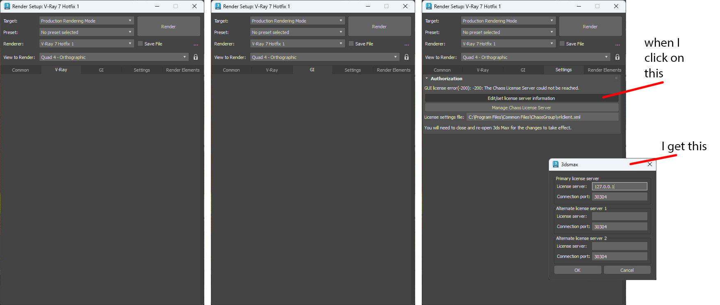The width and height of the screenshot is (720, 305).
Task: Open Renderer dropdown in middle window
Action: click(x=297, y=43)
